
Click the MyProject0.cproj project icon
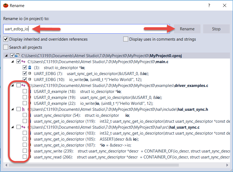coord(18,56)
